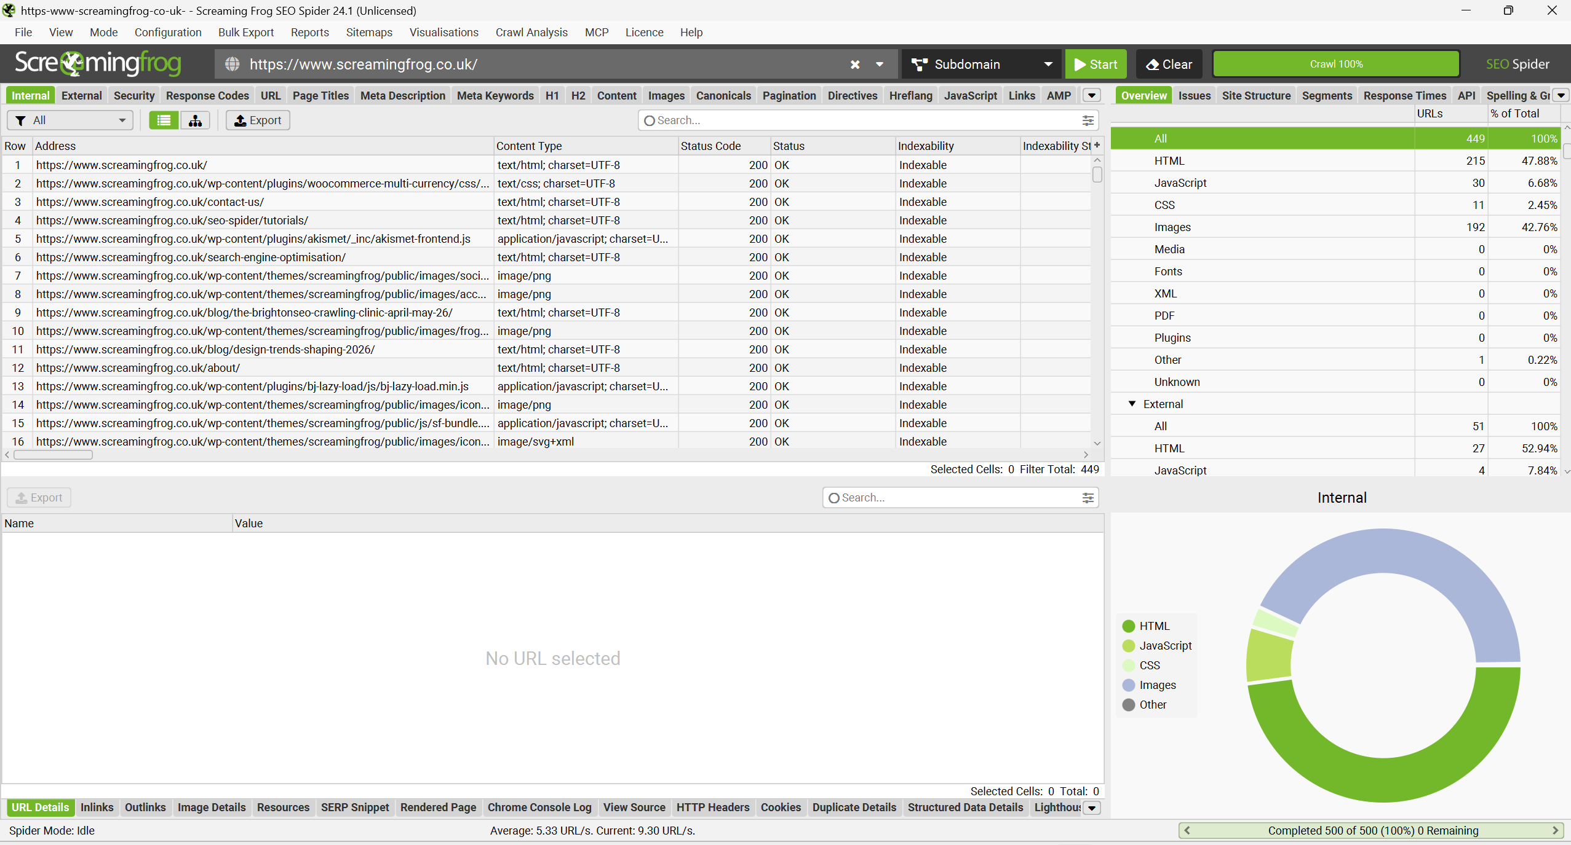Viewport: 1571px width, 845px height.
Task: Click the add column plus icon
Action: [x=1097, y=145]
